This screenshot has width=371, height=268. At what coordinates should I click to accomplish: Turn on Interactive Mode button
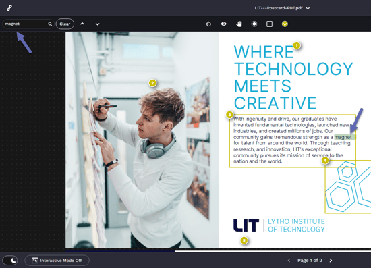(x=57, y=261)
